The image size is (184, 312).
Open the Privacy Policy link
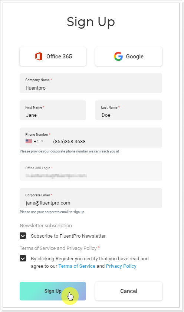point(121,266)
